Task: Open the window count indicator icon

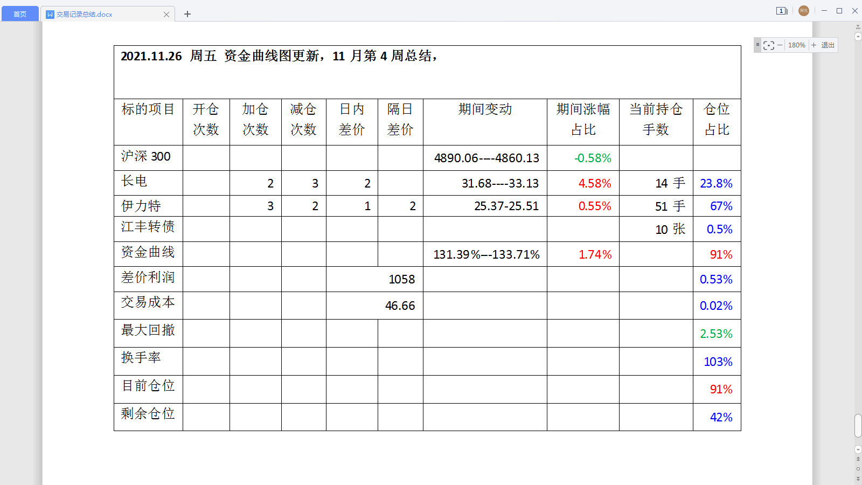Action: click(x=782, y=11)
